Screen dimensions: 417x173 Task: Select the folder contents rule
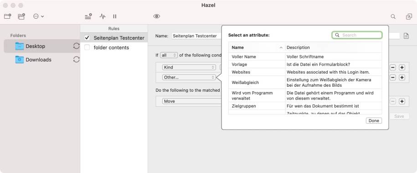(x=114, y=47)
